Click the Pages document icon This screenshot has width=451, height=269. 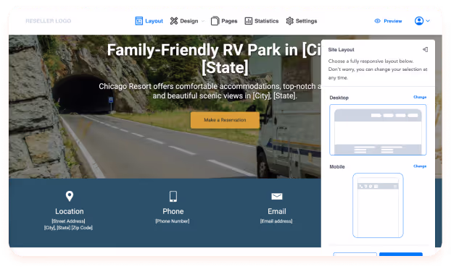[215, 21]
